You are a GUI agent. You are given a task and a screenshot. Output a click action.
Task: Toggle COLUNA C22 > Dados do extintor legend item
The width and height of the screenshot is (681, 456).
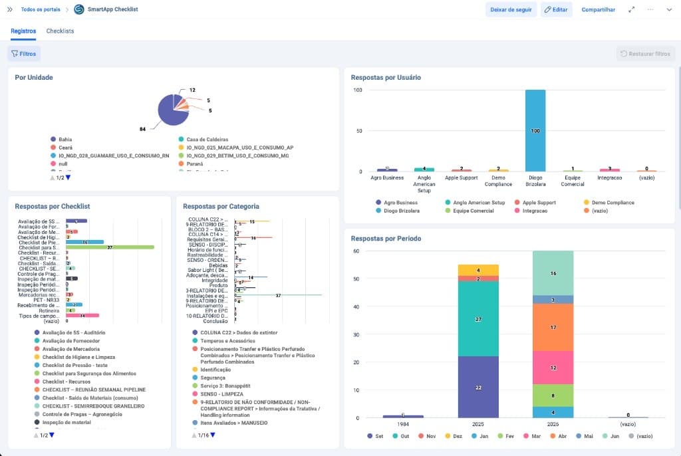[x=235, y=332]
